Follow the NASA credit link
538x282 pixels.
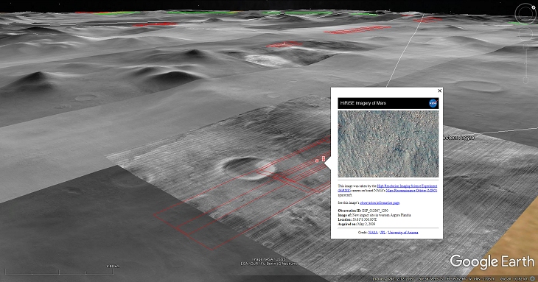[x=373, y=233]
